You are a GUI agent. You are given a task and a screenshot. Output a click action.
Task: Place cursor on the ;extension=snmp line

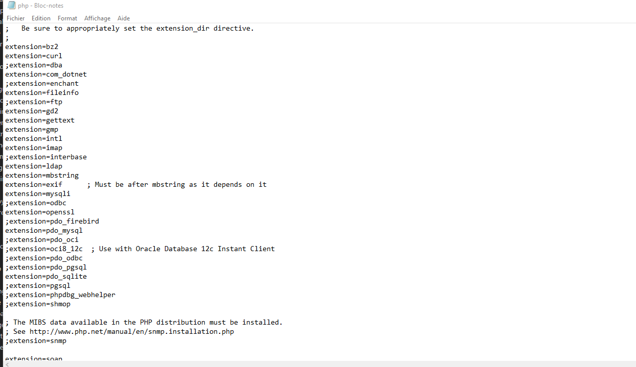coord(36,340)
